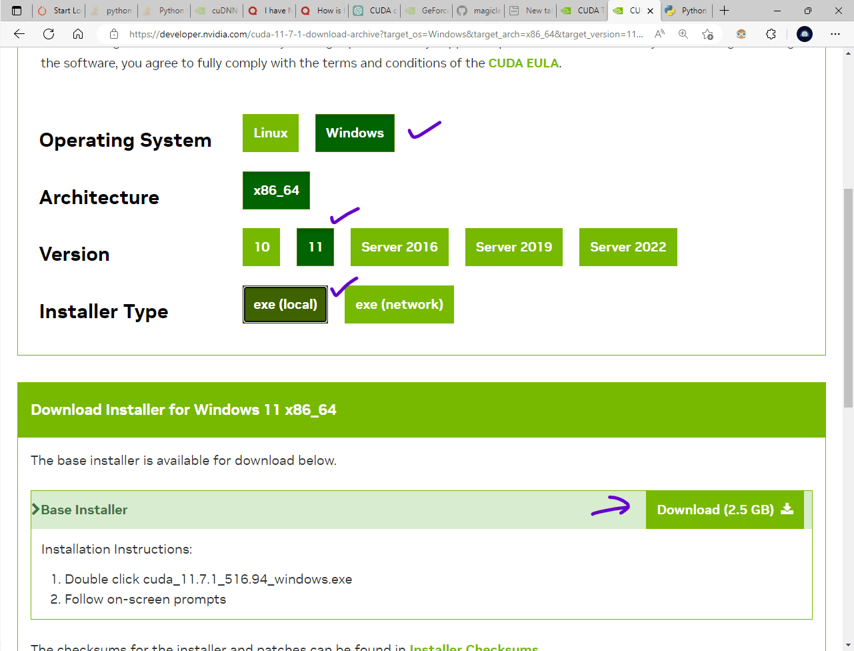Click the 'Installer Type' label
Image resolution: width=854 pixels, height=651 pixels.
point(103,312)
